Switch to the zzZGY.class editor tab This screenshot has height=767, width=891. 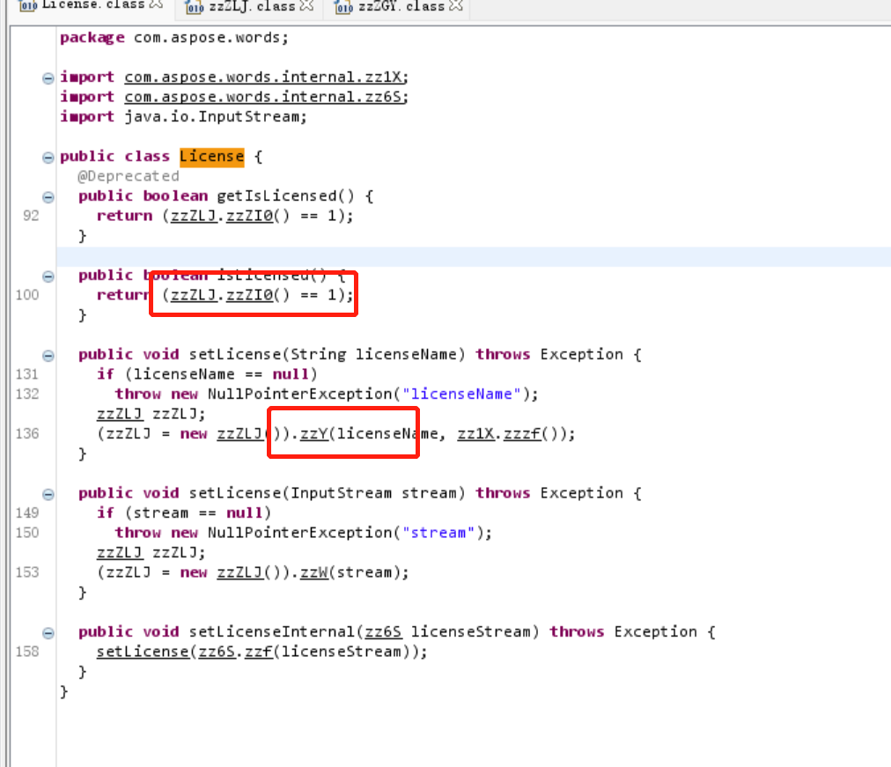point(401,7)
